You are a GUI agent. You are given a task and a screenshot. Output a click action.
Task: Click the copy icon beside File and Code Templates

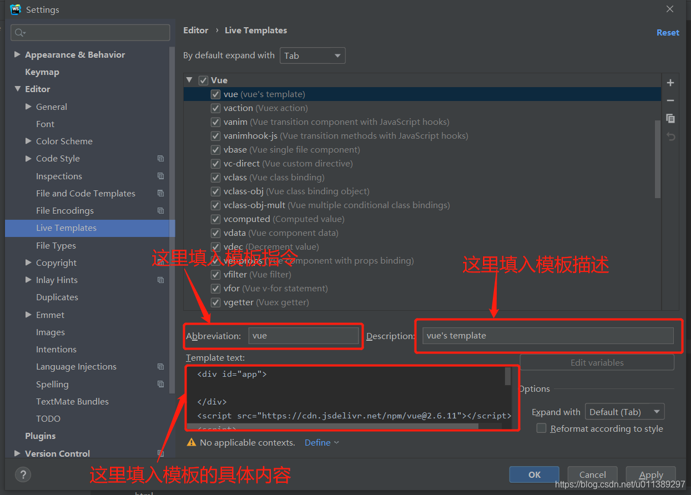[160, 193]
